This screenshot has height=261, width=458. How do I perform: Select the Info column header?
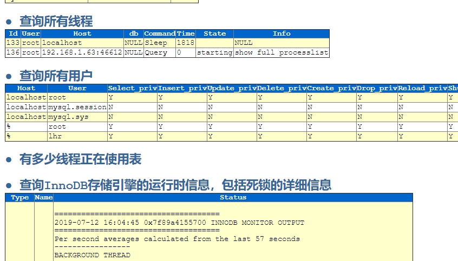(281, 34)
